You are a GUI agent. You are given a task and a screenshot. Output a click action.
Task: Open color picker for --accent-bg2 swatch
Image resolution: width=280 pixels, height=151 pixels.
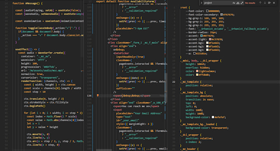(x=207, y=47)
